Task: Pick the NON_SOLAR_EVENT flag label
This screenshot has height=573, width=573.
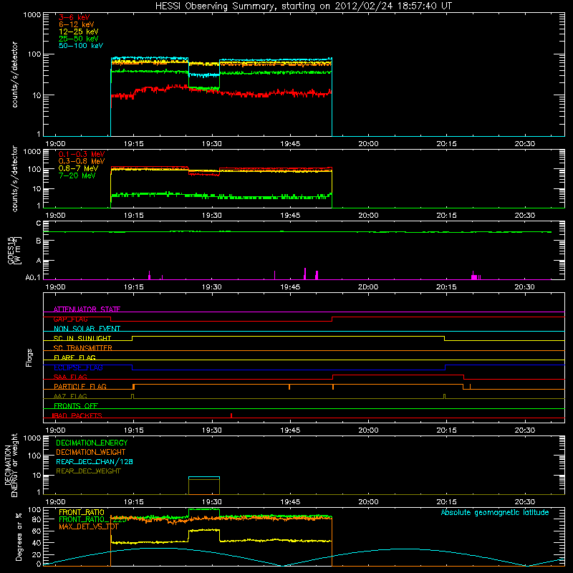Action: (x=87, y=329)
